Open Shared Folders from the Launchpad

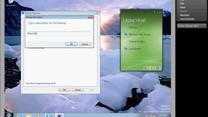coord(135,42)
